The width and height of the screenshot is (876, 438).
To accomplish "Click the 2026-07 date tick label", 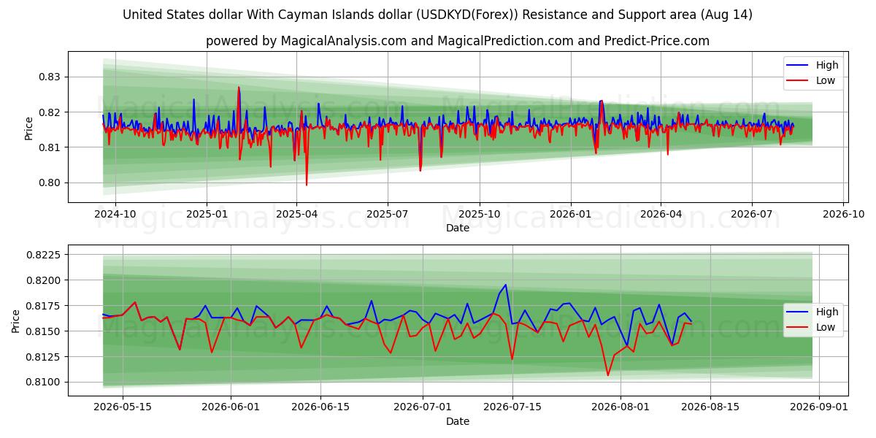I will [752, 215].
